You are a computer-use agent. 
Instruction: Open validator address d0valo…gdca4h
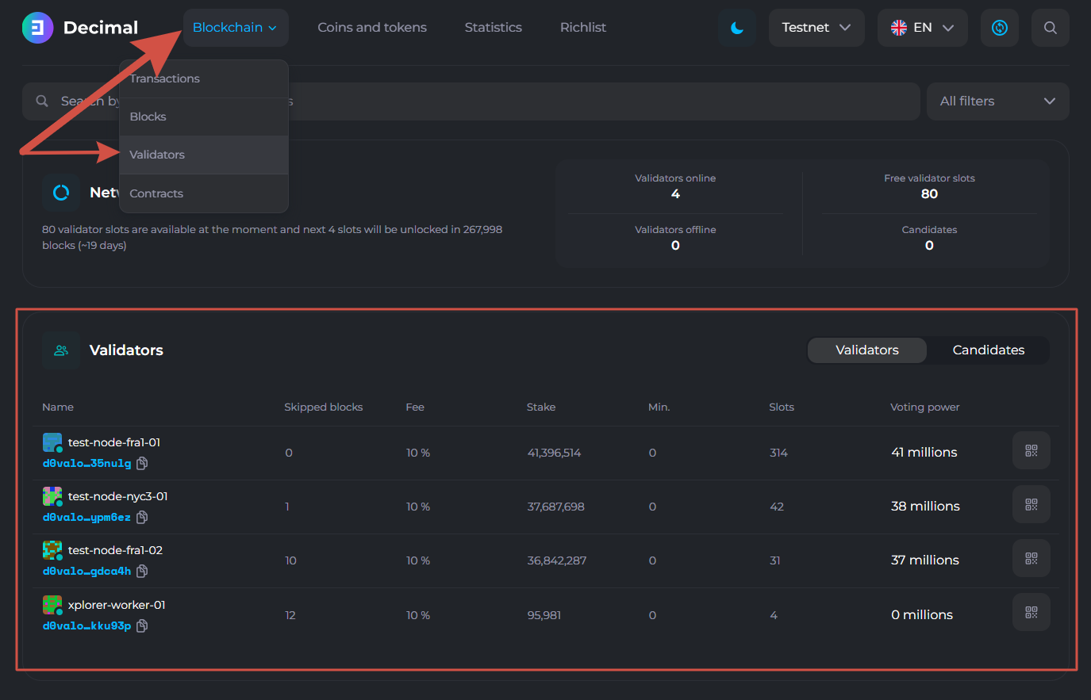(x=86, y=572)
